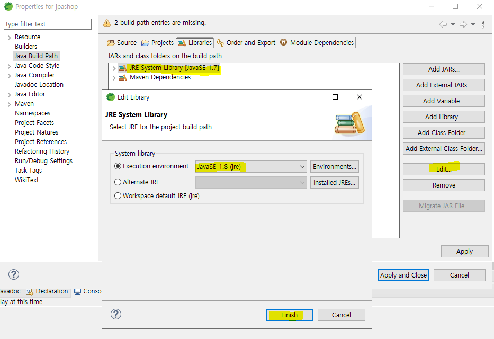The width and height of the screenshot is (494, 339).
Task: Click the Add Class Folder... button
Action: [444, 132]
